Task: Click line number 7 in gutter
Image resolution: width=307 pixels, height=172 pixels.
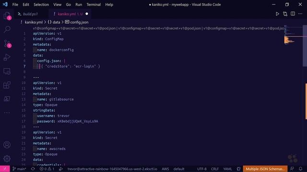Action: tap(24, 66)
